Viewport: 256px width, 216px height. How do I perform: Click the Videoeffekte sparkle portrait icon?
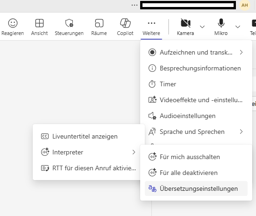click(x=152, y=99)
